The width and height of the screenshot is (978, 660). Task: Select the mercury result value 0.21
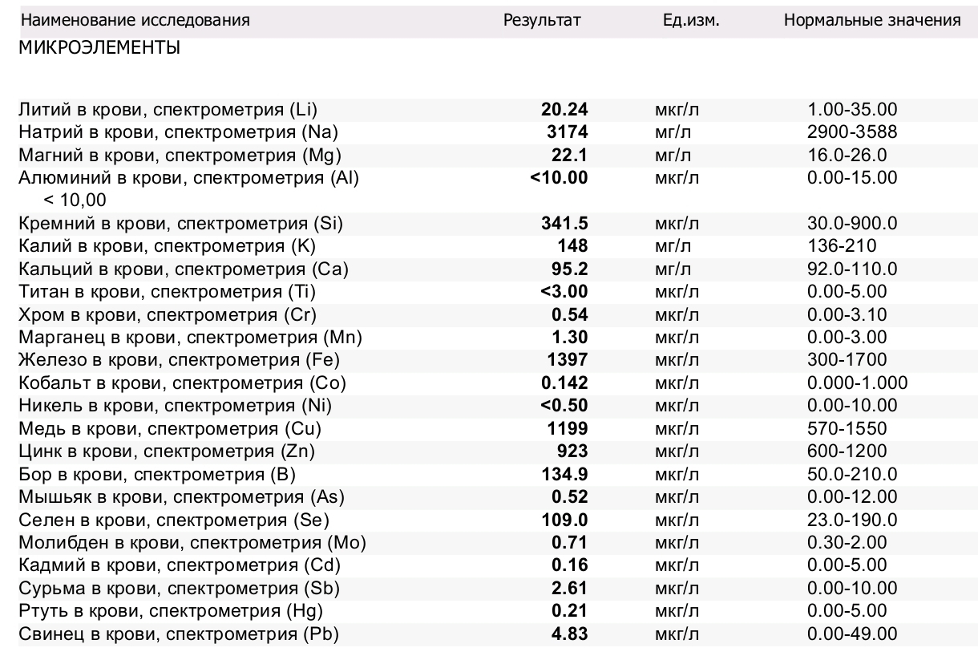[570, 612]
